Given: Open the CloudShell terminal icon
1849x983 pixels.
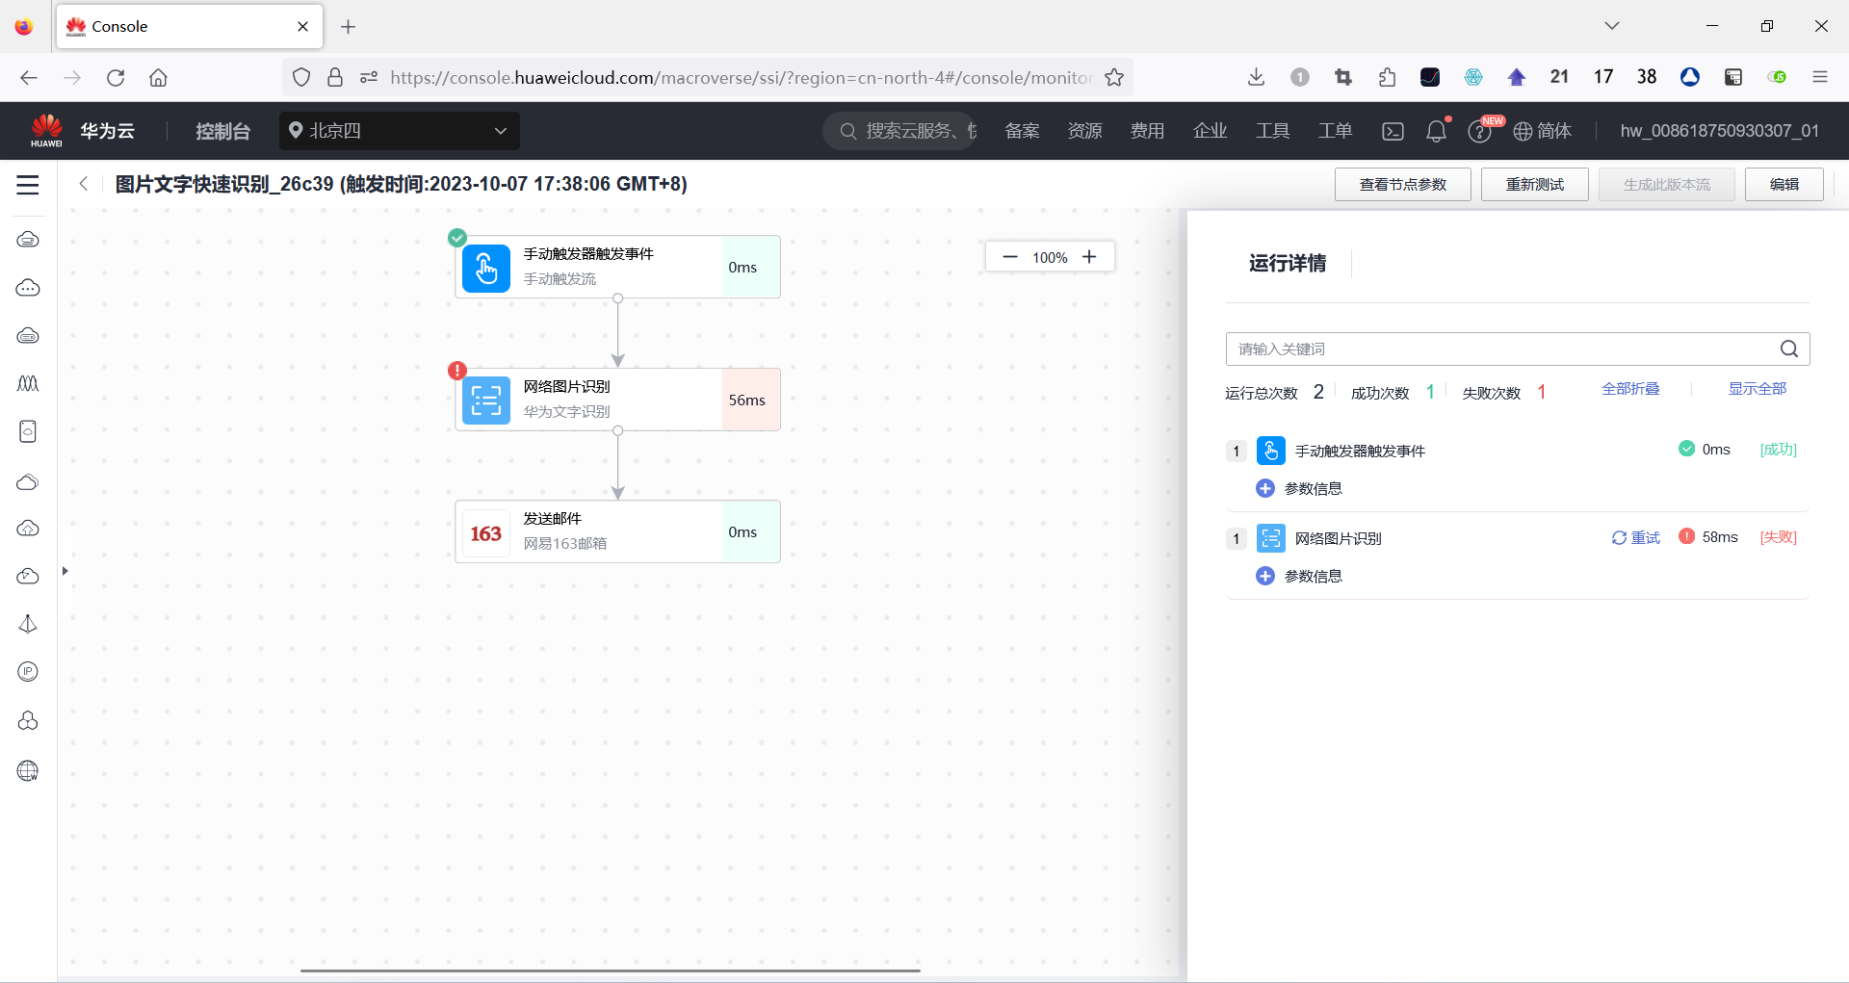Looking at the screenshot, I should click(x=1393, y=131).
